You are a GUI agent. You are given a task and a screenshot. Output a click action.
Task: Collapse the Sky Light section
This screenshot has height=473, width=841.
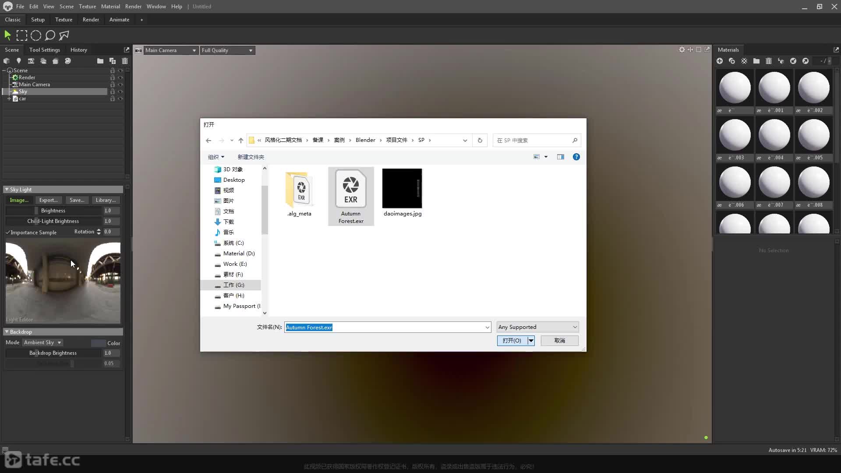click(7, 189)
